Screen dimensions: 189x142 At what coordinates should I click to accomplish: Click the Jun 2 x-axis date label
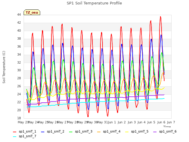point(122,122)
